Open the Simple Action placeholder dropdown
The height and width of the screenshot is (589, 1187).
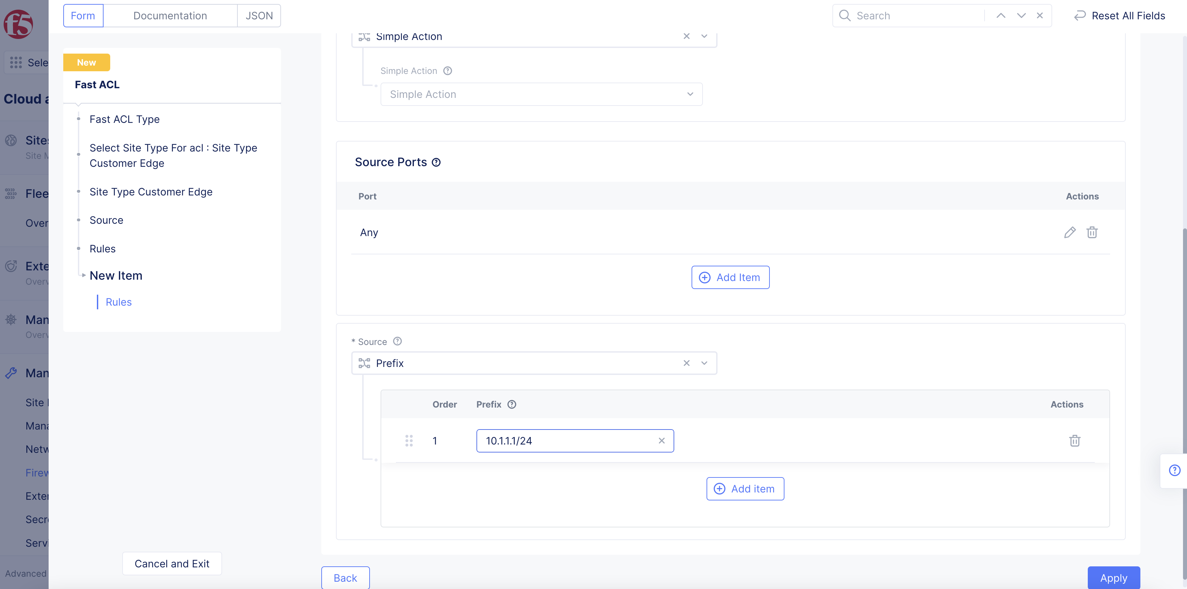(541, 94)
